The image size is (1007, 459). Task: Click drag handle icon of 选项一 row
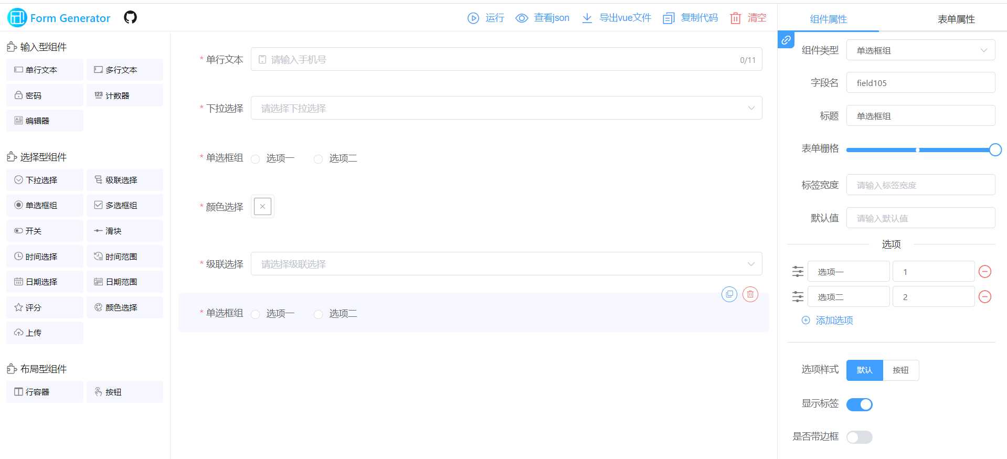[x=798, y=272]
